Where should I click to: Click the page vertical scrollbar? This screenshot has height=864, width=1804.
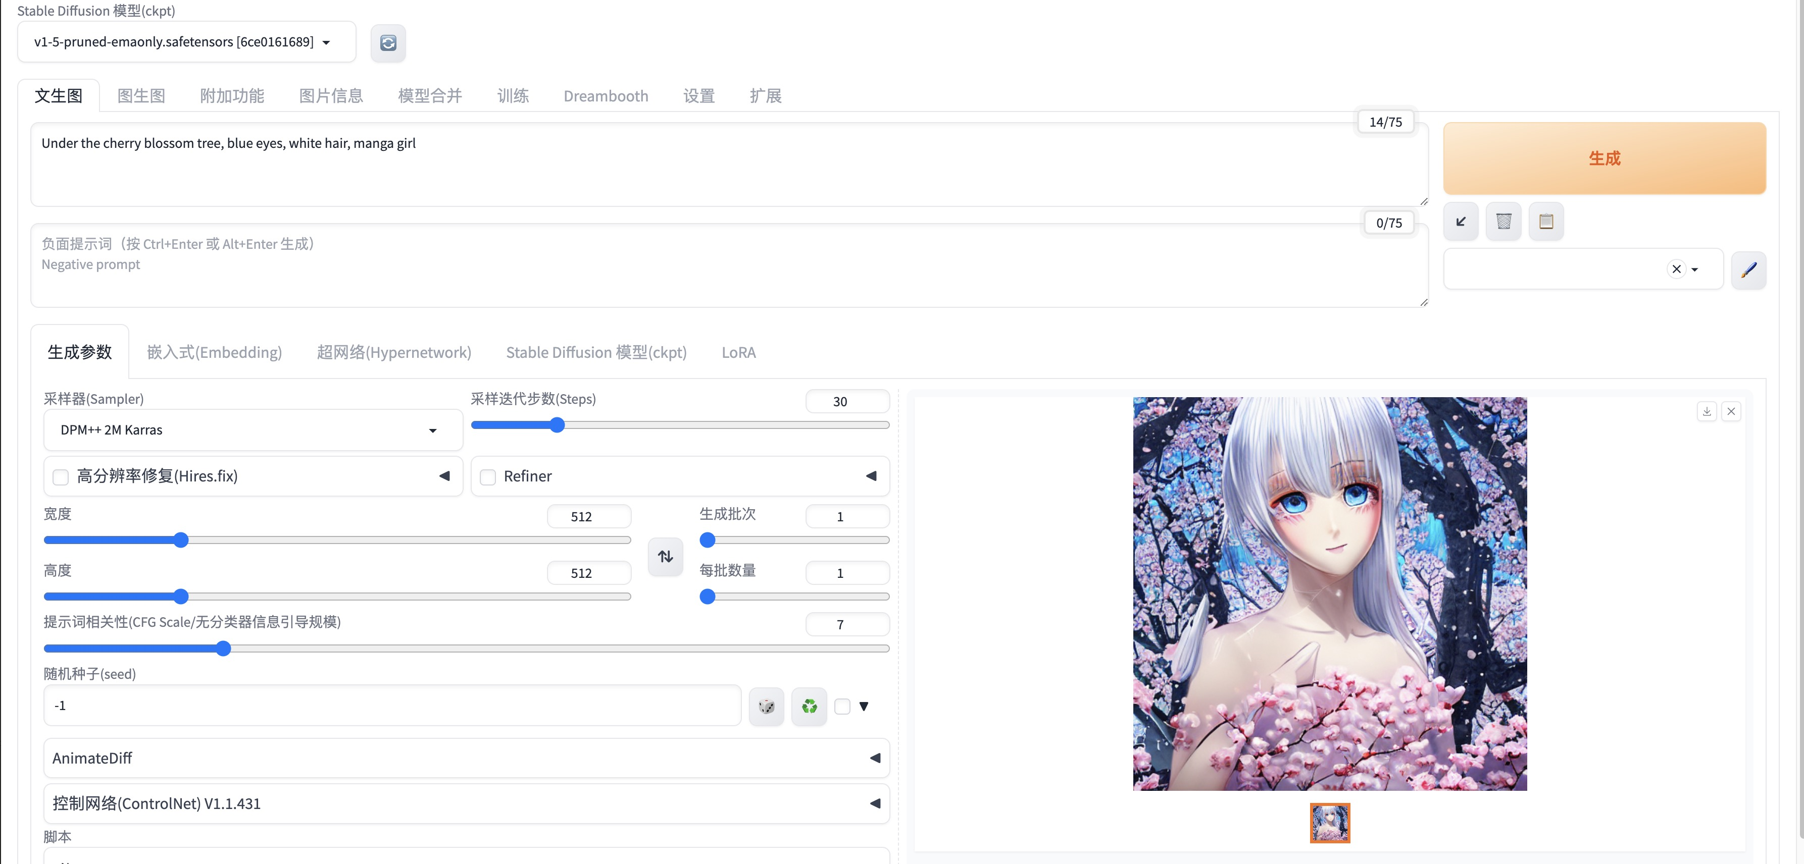coord(1800,420)
